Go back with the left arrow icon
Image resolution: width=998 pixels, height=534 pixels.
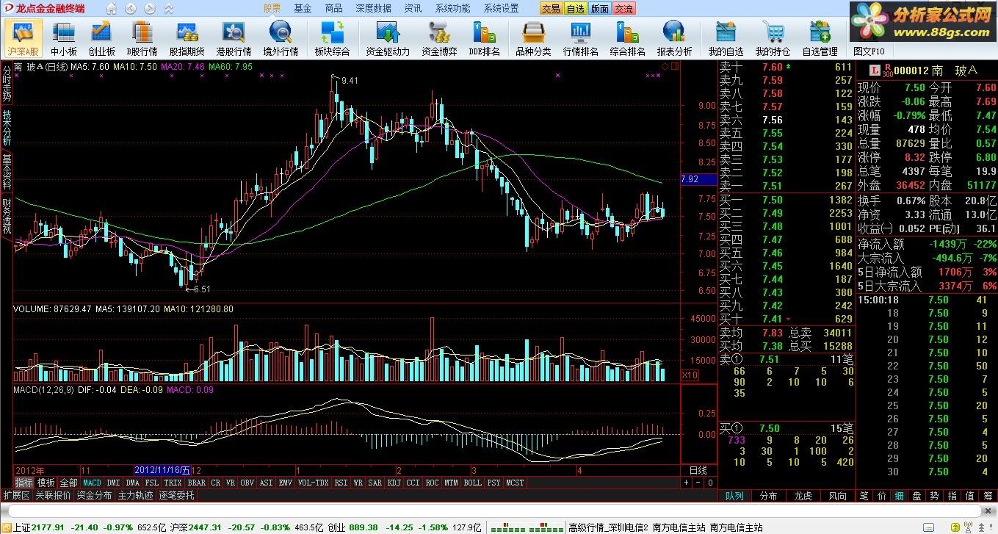131,9
